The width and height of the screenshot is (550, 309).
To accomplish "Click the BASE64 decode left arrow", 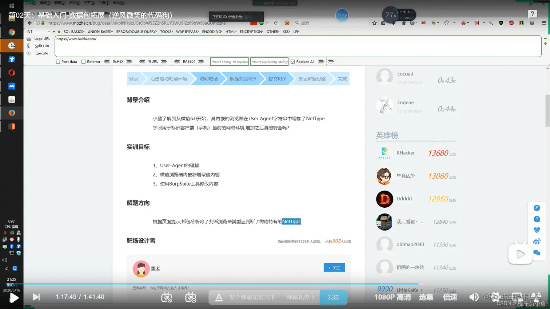I will tap(177, 61).
